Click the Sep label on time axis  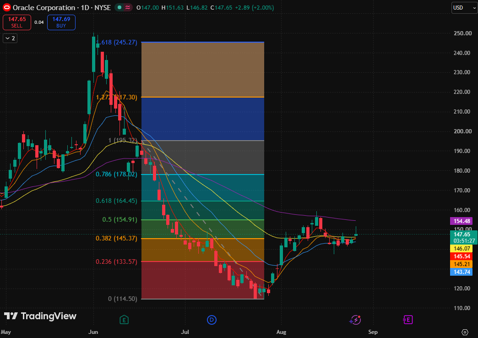(373, 332)
